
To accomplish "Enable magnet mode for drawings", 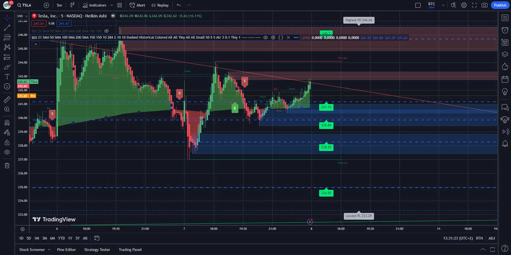I will pos(7,123).
